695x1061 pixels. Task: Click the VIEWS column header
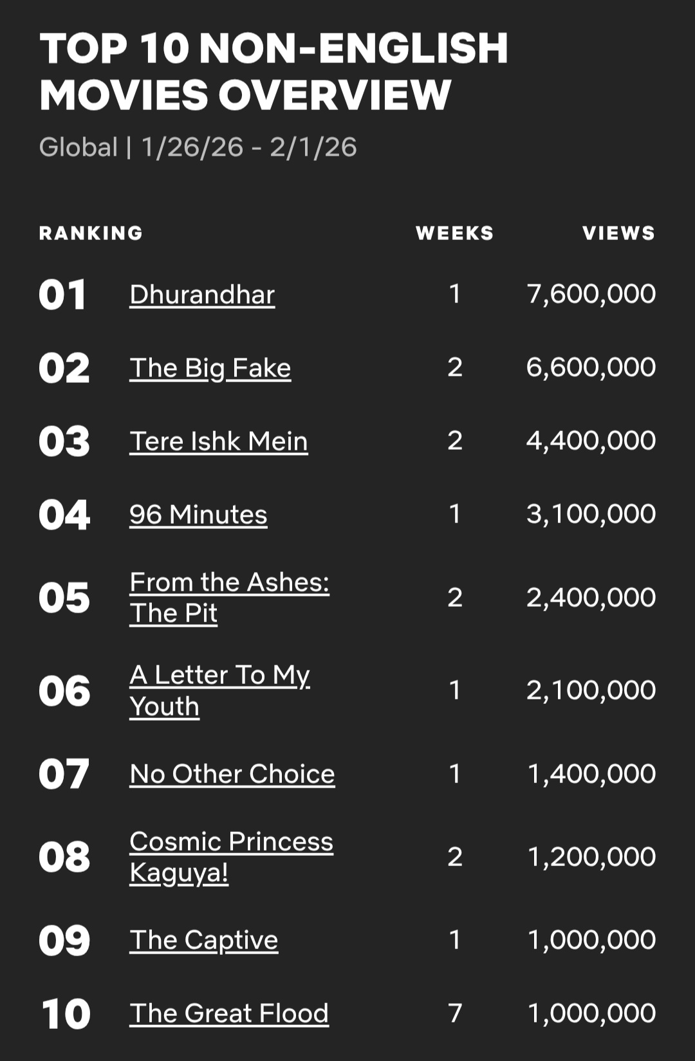pos(618,233)
